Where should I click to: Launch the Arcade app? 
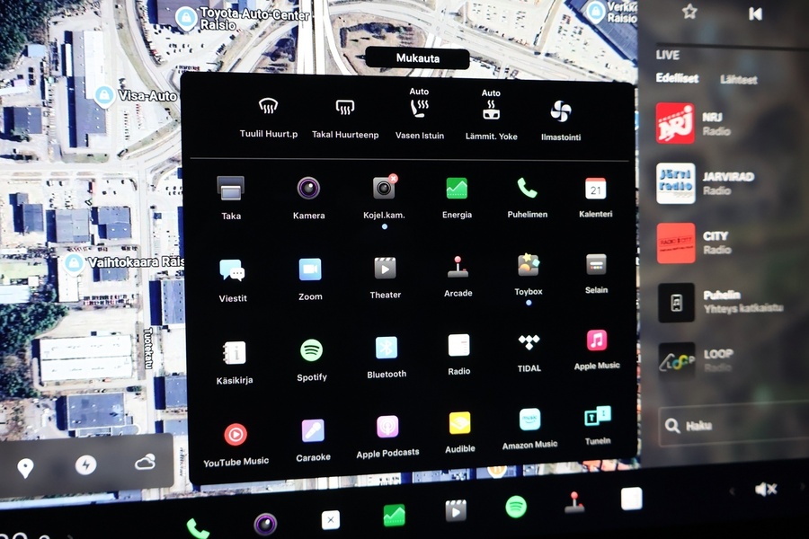[x=458, y=267]
